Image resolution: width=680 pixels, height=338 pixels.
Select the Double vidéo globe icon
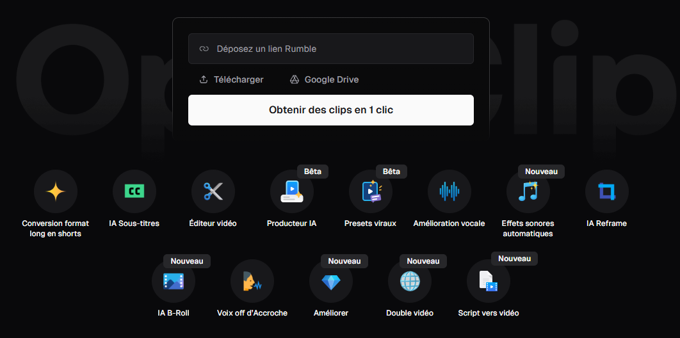410,281
